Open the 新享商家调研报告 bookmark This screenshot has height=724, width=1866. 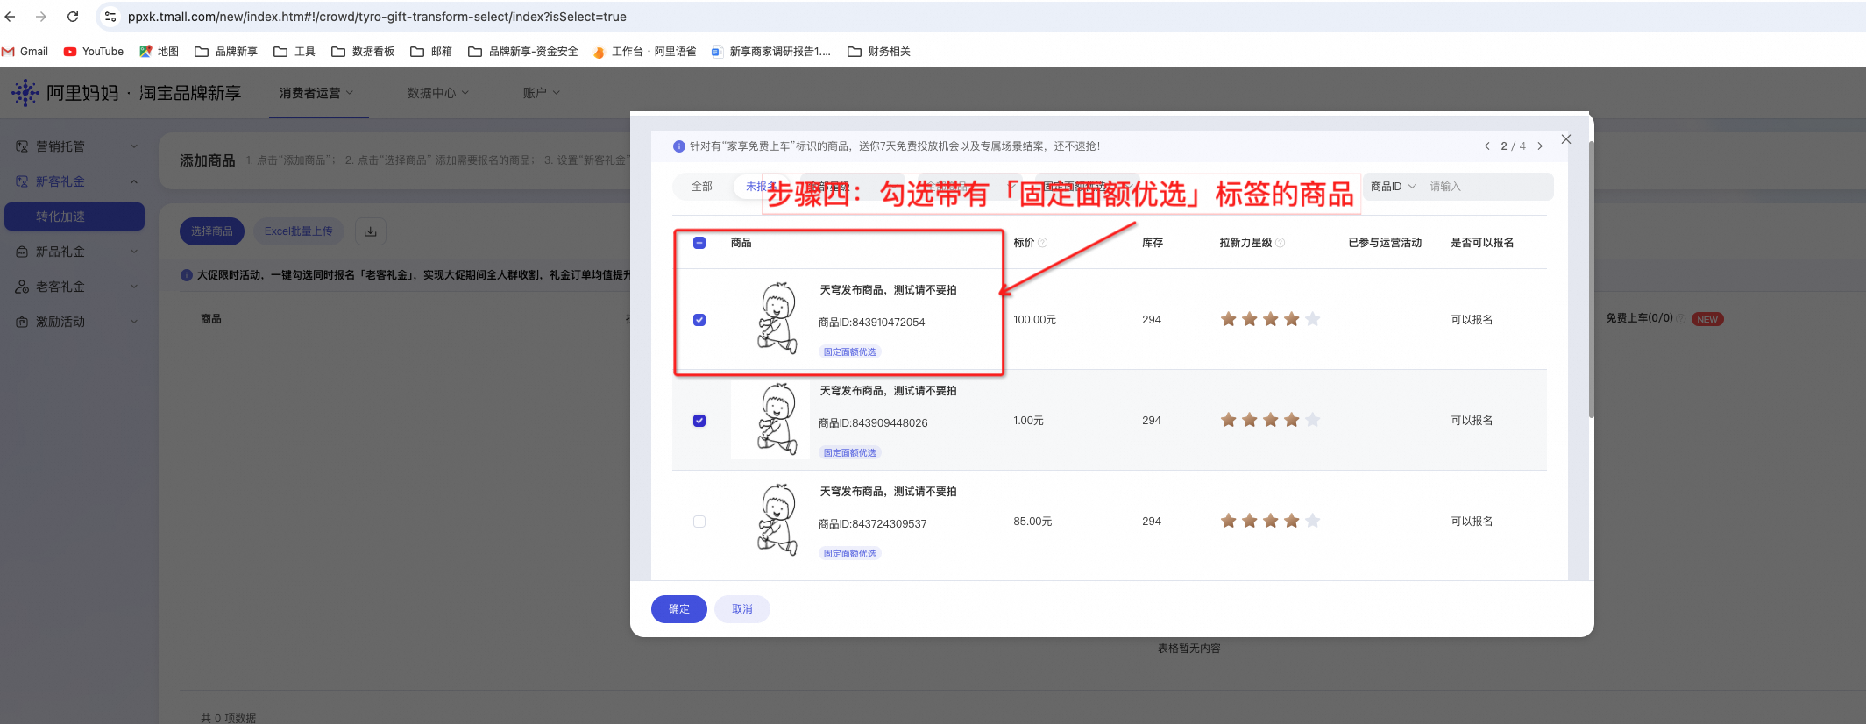pyautogui.click(x=770, y=52)
